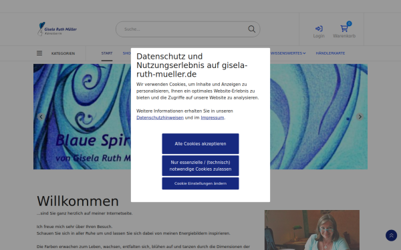
Task: Click Cookie Einstellungen ändern button
Action: click(x=200, y=183)
